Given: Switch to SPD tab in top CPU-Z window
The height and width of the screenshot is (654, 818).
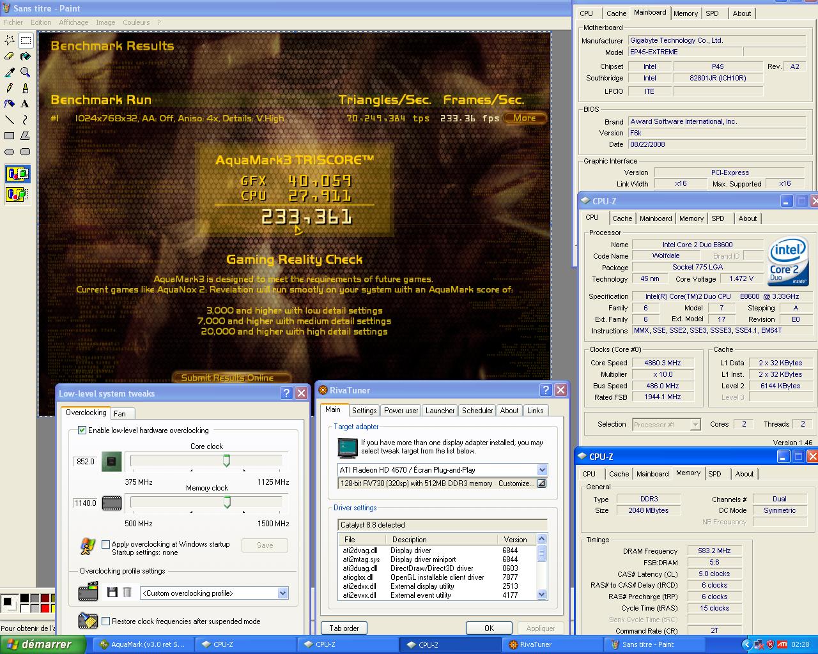Looking at the screenshot, I should point(712,13).
